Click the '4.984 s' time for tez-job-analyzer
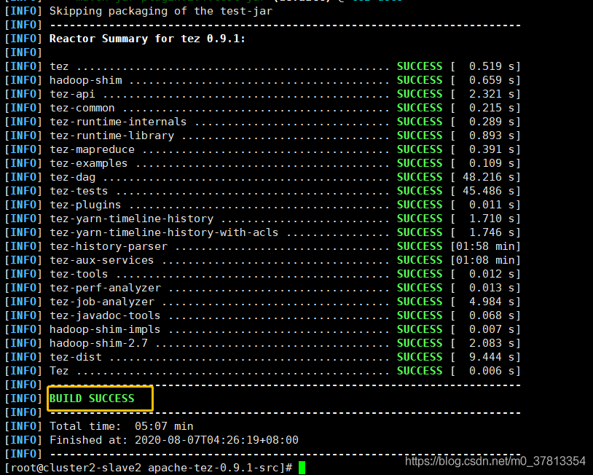The image size is (593, 475). click(x=492, y=302)
